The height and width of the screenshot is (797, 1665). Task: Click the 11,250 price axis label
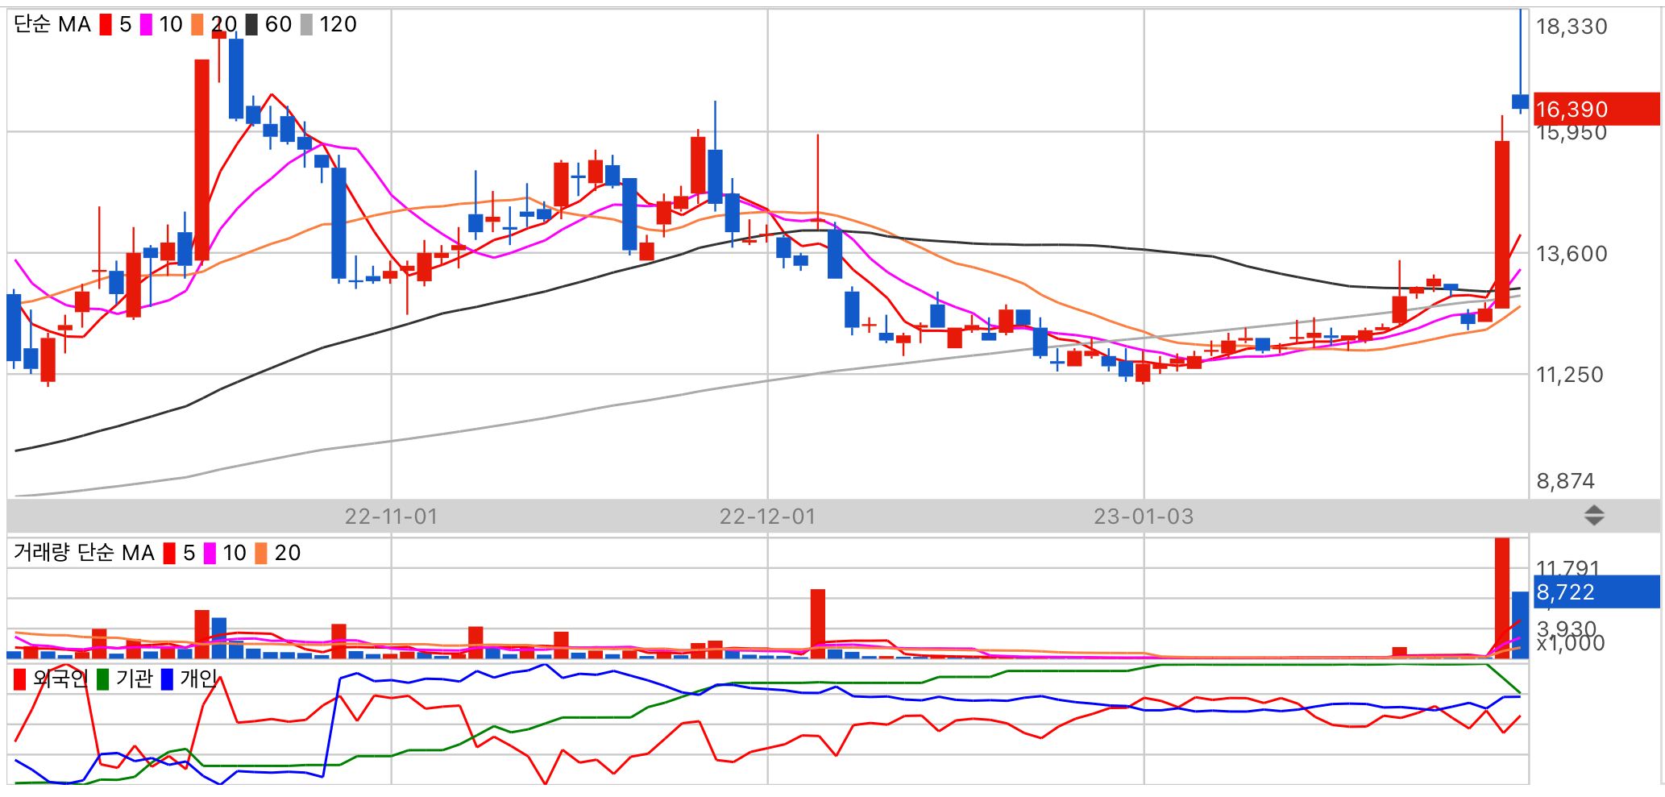point(1570,375)
